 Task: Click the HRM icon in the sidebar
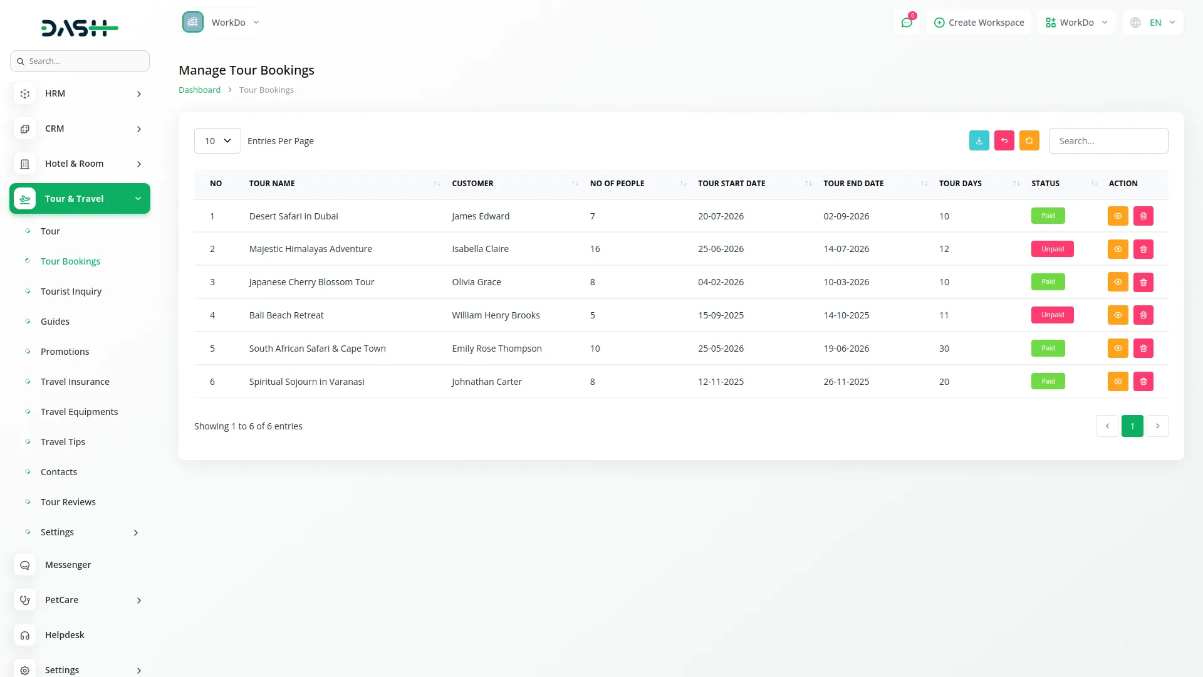coord(24,94)
